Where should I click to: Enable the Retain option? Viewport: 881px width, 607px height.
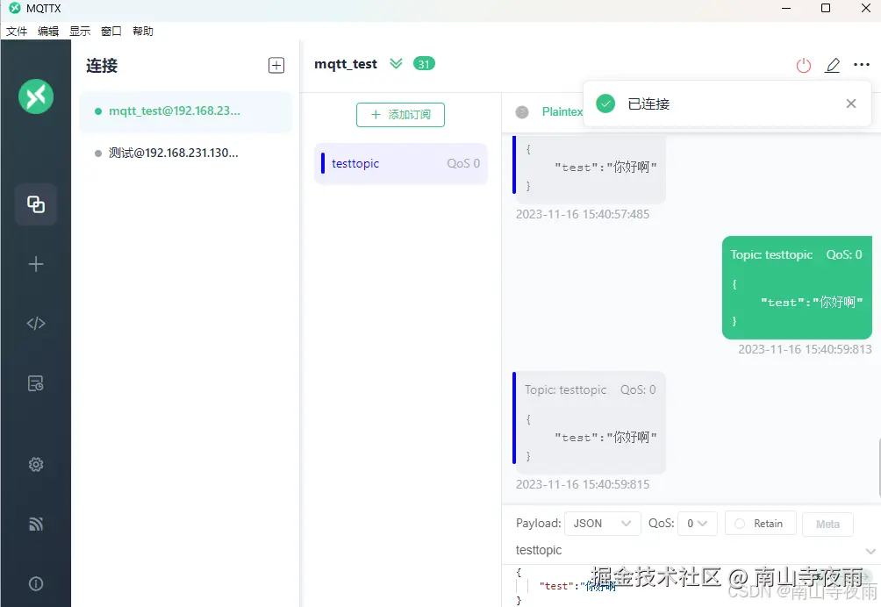(x=760, y=523)
